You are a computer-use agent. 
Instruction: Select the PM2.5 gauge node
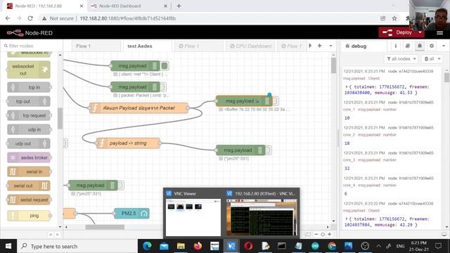[131, 214]
